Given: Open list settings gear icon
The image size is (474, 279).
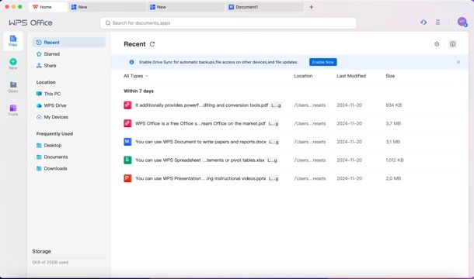Looking at the screenshot, I should pos(437,44).
